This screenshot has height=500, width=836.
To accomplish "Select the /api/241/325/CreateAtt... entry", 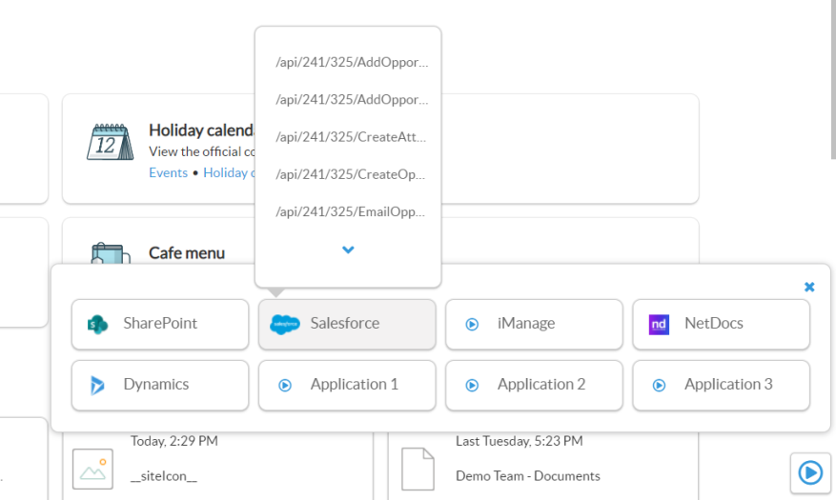I will click(351, 137).
